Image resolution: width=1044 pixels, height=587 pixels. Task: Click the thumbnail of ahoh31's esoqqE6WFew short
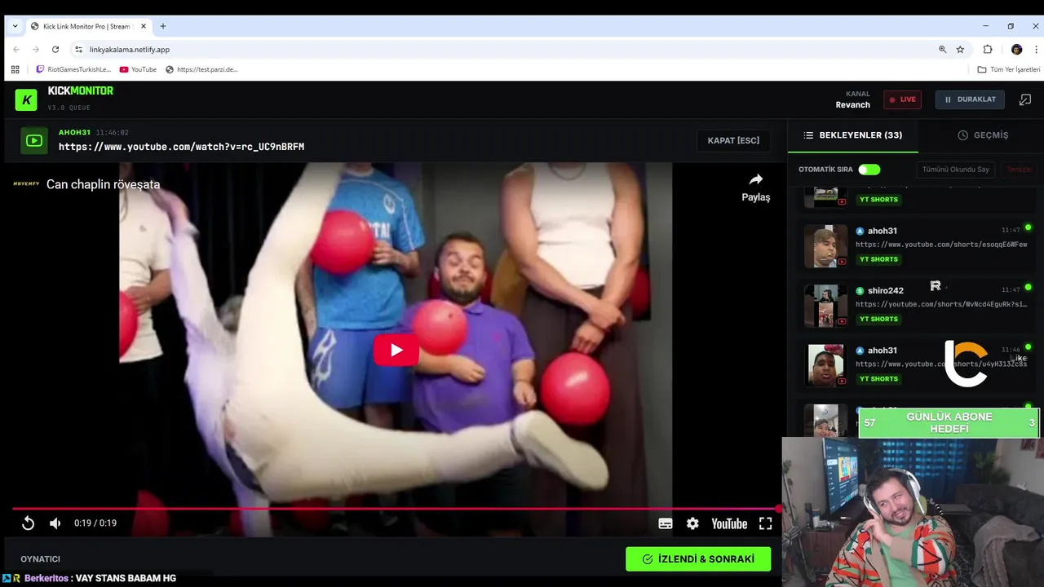[825, 246]
